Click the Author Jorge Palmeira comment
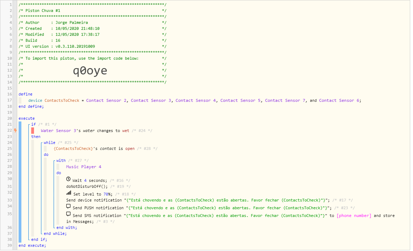Image resolution: width=413 pixels, height=251 pixels. [93, 23]
